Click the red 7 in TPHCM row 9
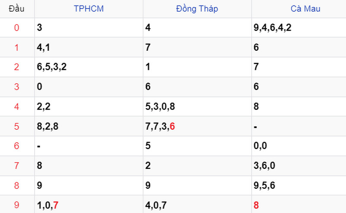 56,205
